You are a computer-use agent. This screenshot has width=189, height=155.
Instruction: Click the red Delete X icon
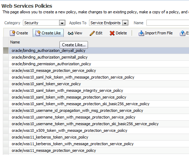click(x=112, y=33)
